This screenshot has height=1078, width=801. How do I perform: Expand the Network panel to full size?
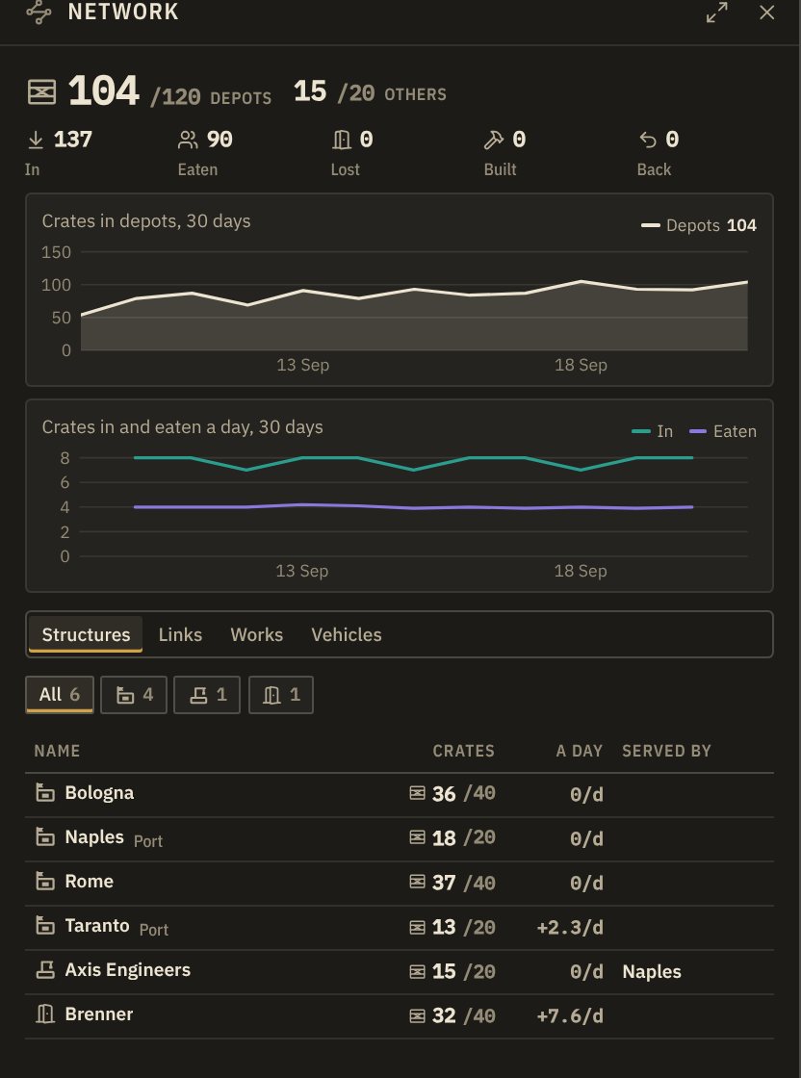coord(717,13)
